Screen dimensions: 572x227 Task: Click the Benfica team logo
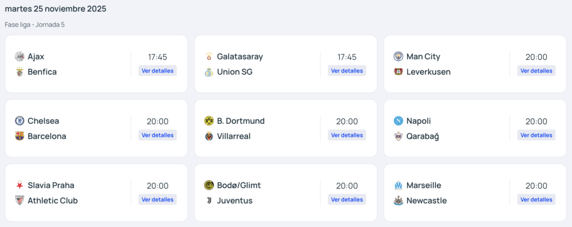[x=20, y=72]
